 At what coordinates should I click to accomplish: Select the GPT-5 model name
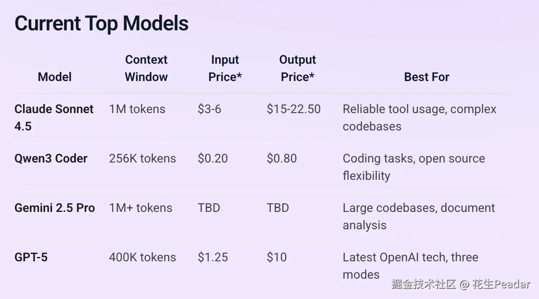[31, 257]
